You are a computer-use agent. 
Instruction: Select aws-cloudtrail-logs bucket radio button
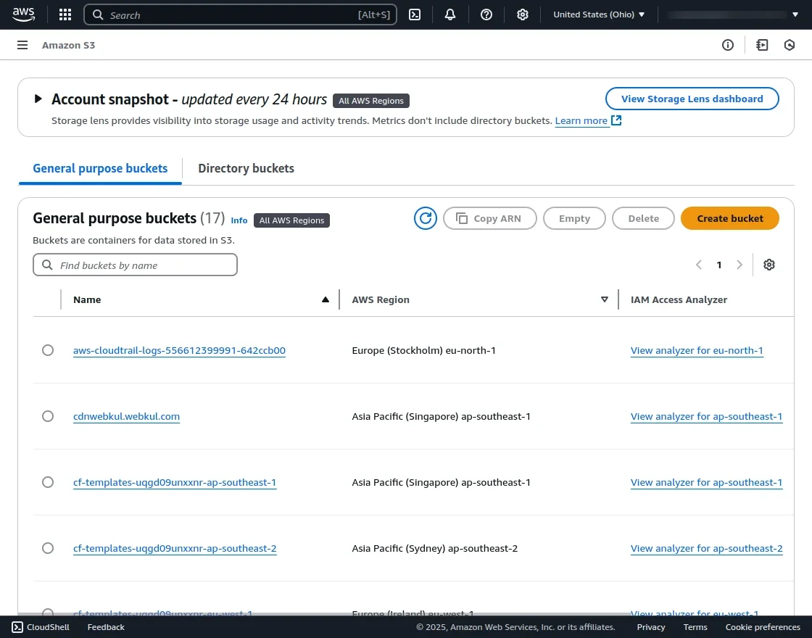click(x=48, y=350)
